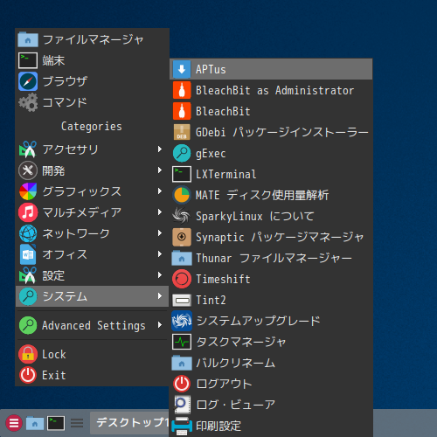Click the ブラウザ label text
Viewport: 437px width, 437px height.
[65, 81]
